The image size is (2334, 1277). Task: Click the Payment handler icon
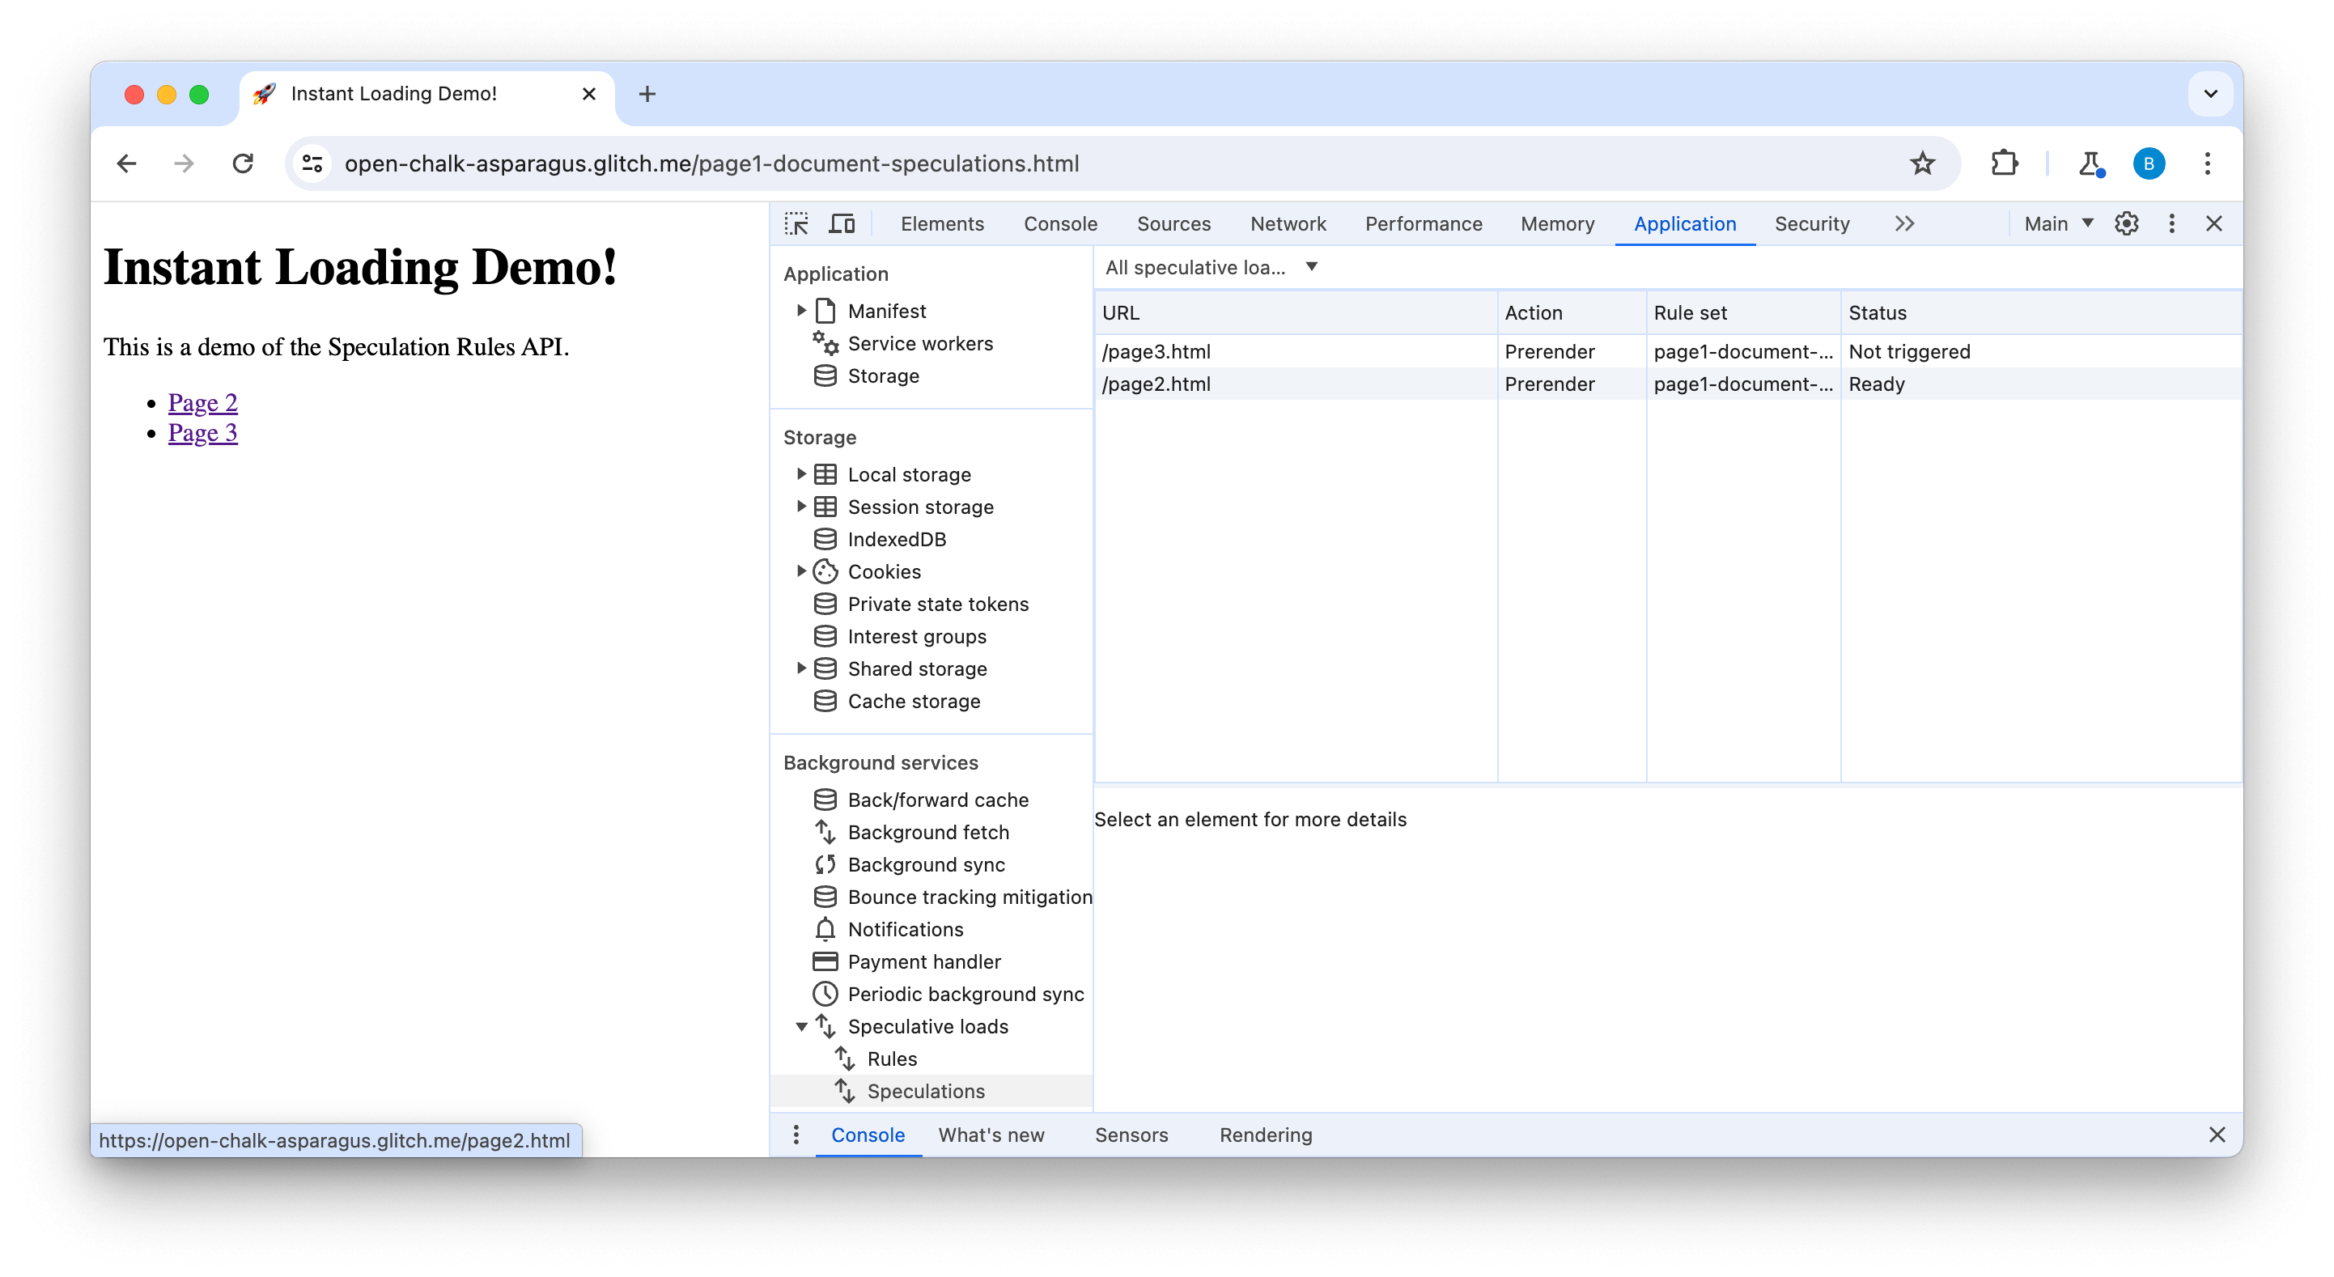click(x=825, y=961)
